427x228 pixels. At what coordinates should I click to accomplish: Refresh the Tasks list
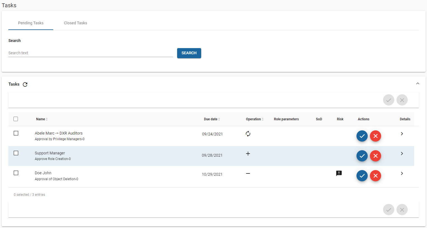(25, 84)
